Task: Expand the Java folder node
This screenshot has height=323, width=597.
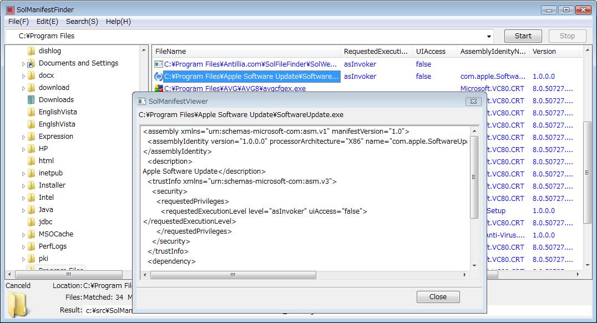Action: (23, 210)
